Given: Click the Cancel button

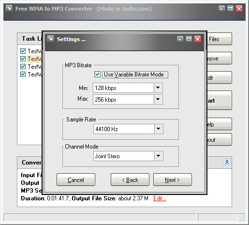Looking at the screenshot, I should (x=76, y=180).
